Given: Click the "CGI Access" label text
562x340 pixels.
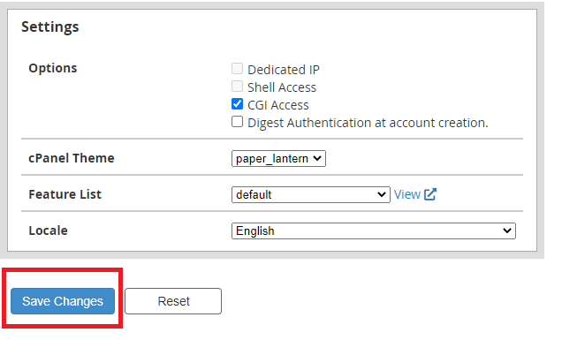Looking at the screenshot, I should tap(278, 105).
